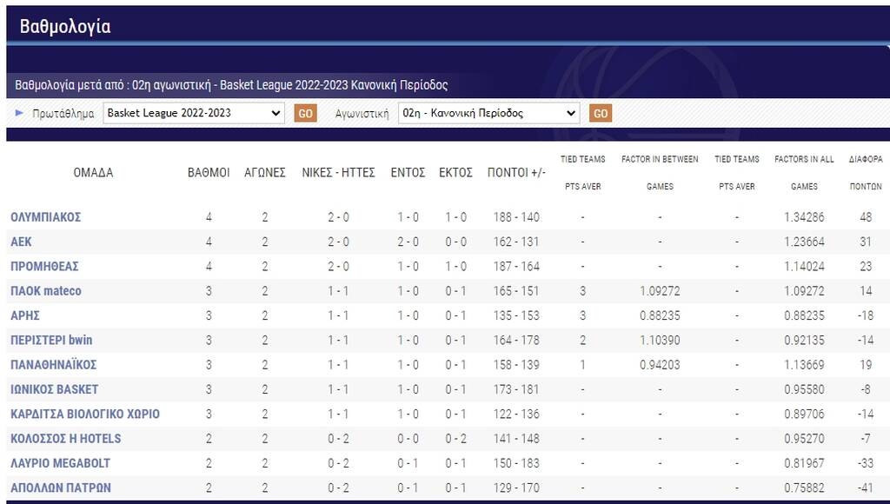890x504 pixels.
Task: Open ΠΡΟΜΗΘΕΑΣ team link
Action: pos(44,266)
